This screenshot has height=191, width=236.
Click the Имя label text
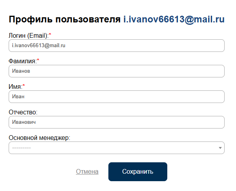[15, 86]
